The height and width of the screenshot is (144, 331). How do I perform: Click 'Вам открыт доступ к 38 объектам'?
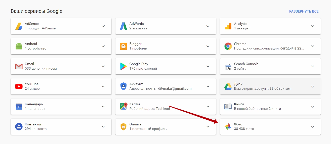[x=262, y=89]
